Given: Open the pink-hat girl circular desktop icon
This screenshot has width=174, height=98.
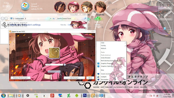Looking at the screenshot, I should [73, 7].
